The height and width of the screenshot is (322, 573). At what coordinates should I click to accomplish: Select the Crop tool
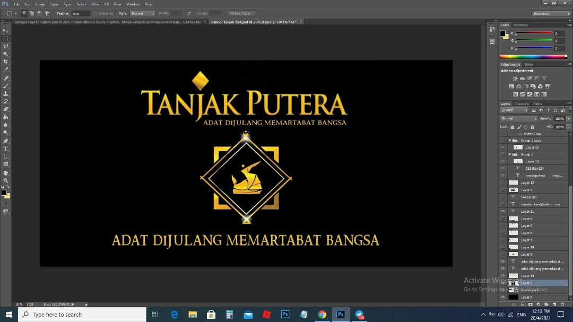5,62
